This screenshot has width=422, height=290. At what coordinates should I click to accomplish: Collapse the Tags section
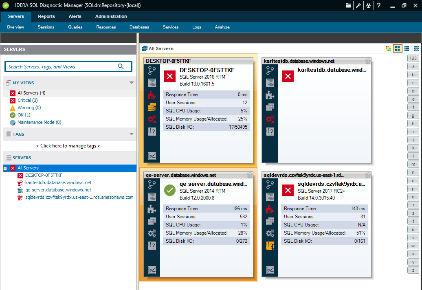[x=131, y=134]
